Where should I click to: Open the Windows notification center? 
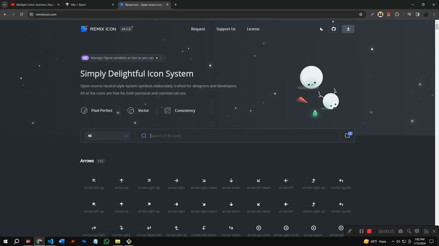pos(431,241)
